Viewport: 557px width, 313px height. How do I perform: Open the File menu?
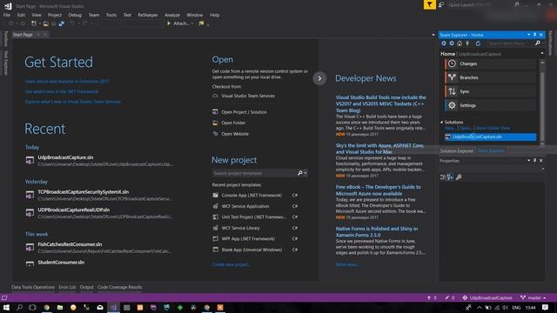pos(7,15)
